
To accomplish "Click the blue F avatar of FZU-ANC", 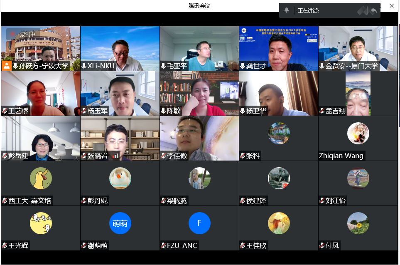I will [199, 223].
